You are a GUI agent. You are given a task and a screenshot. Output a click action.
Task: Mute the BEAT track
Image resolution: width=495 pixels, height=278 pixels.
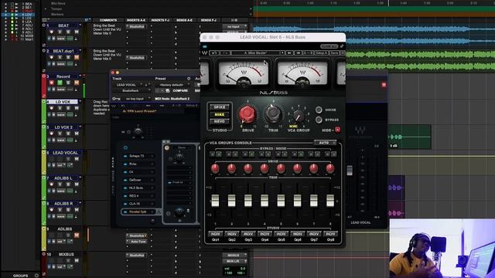(x=77, y=32)
